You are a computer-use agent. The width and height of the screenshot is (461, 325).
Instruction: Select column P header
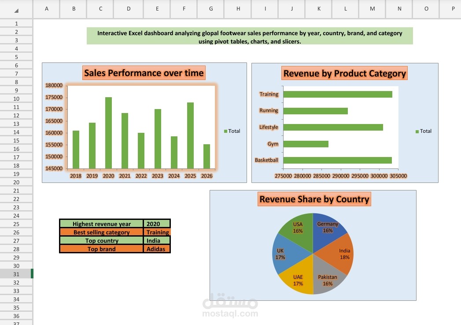click(x=453, y=9)
